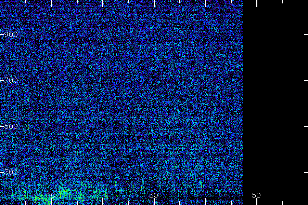Click the 500 y-axis label
Viewport: 308px width, 205px height.
pos(11,126)
